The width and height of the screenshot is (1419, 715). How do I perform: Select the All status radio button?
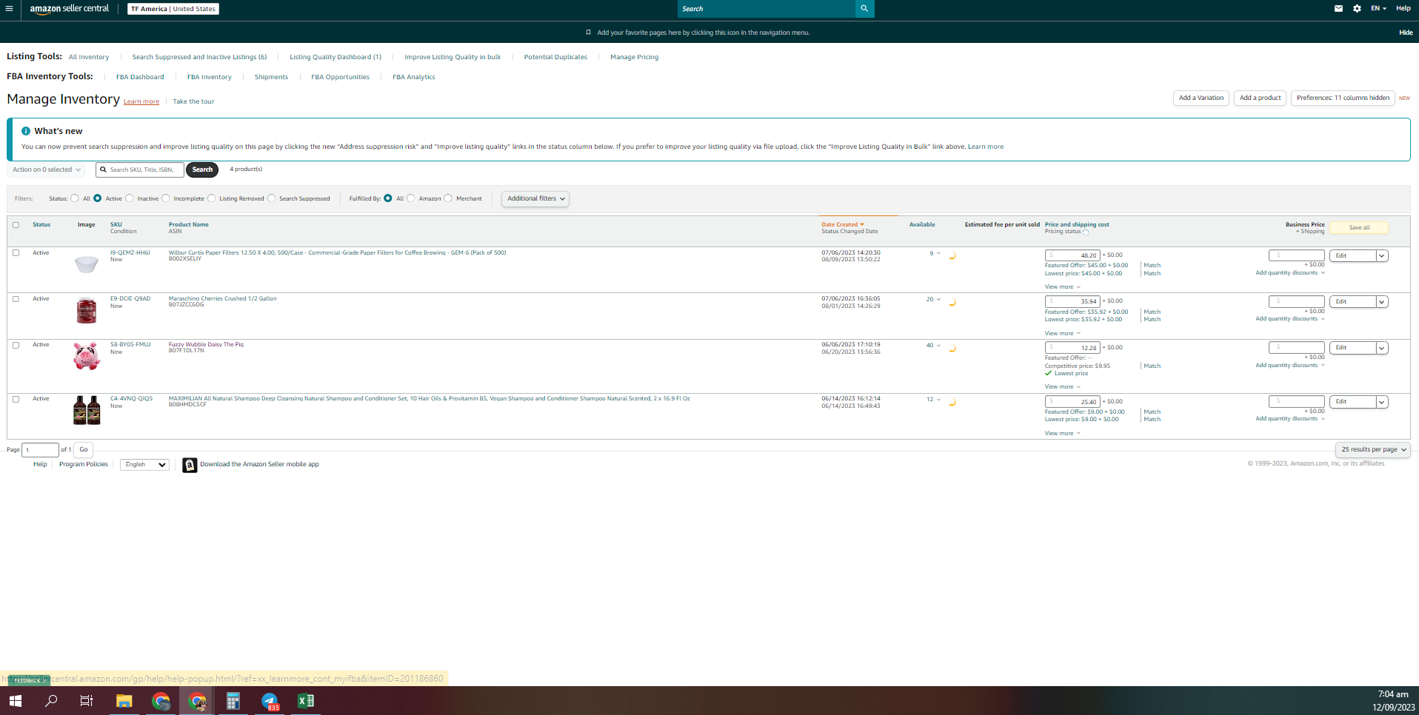tap(75, 198)
